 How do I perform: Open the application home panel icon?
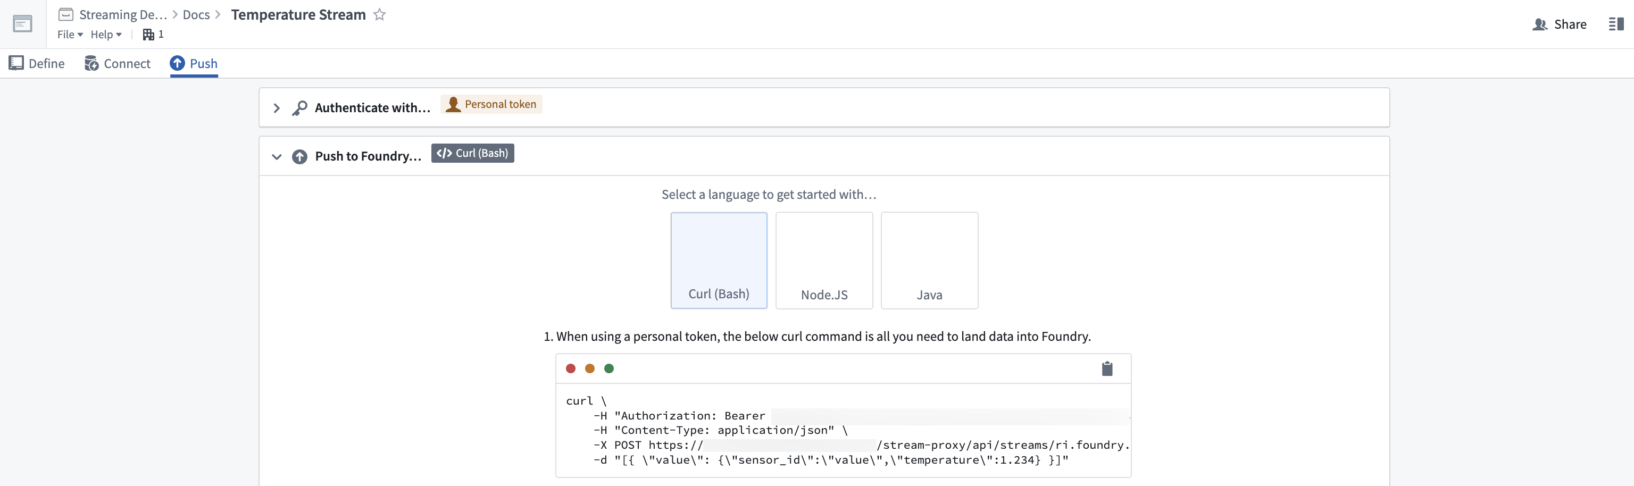pyautogui.click(x=23, y=23)
